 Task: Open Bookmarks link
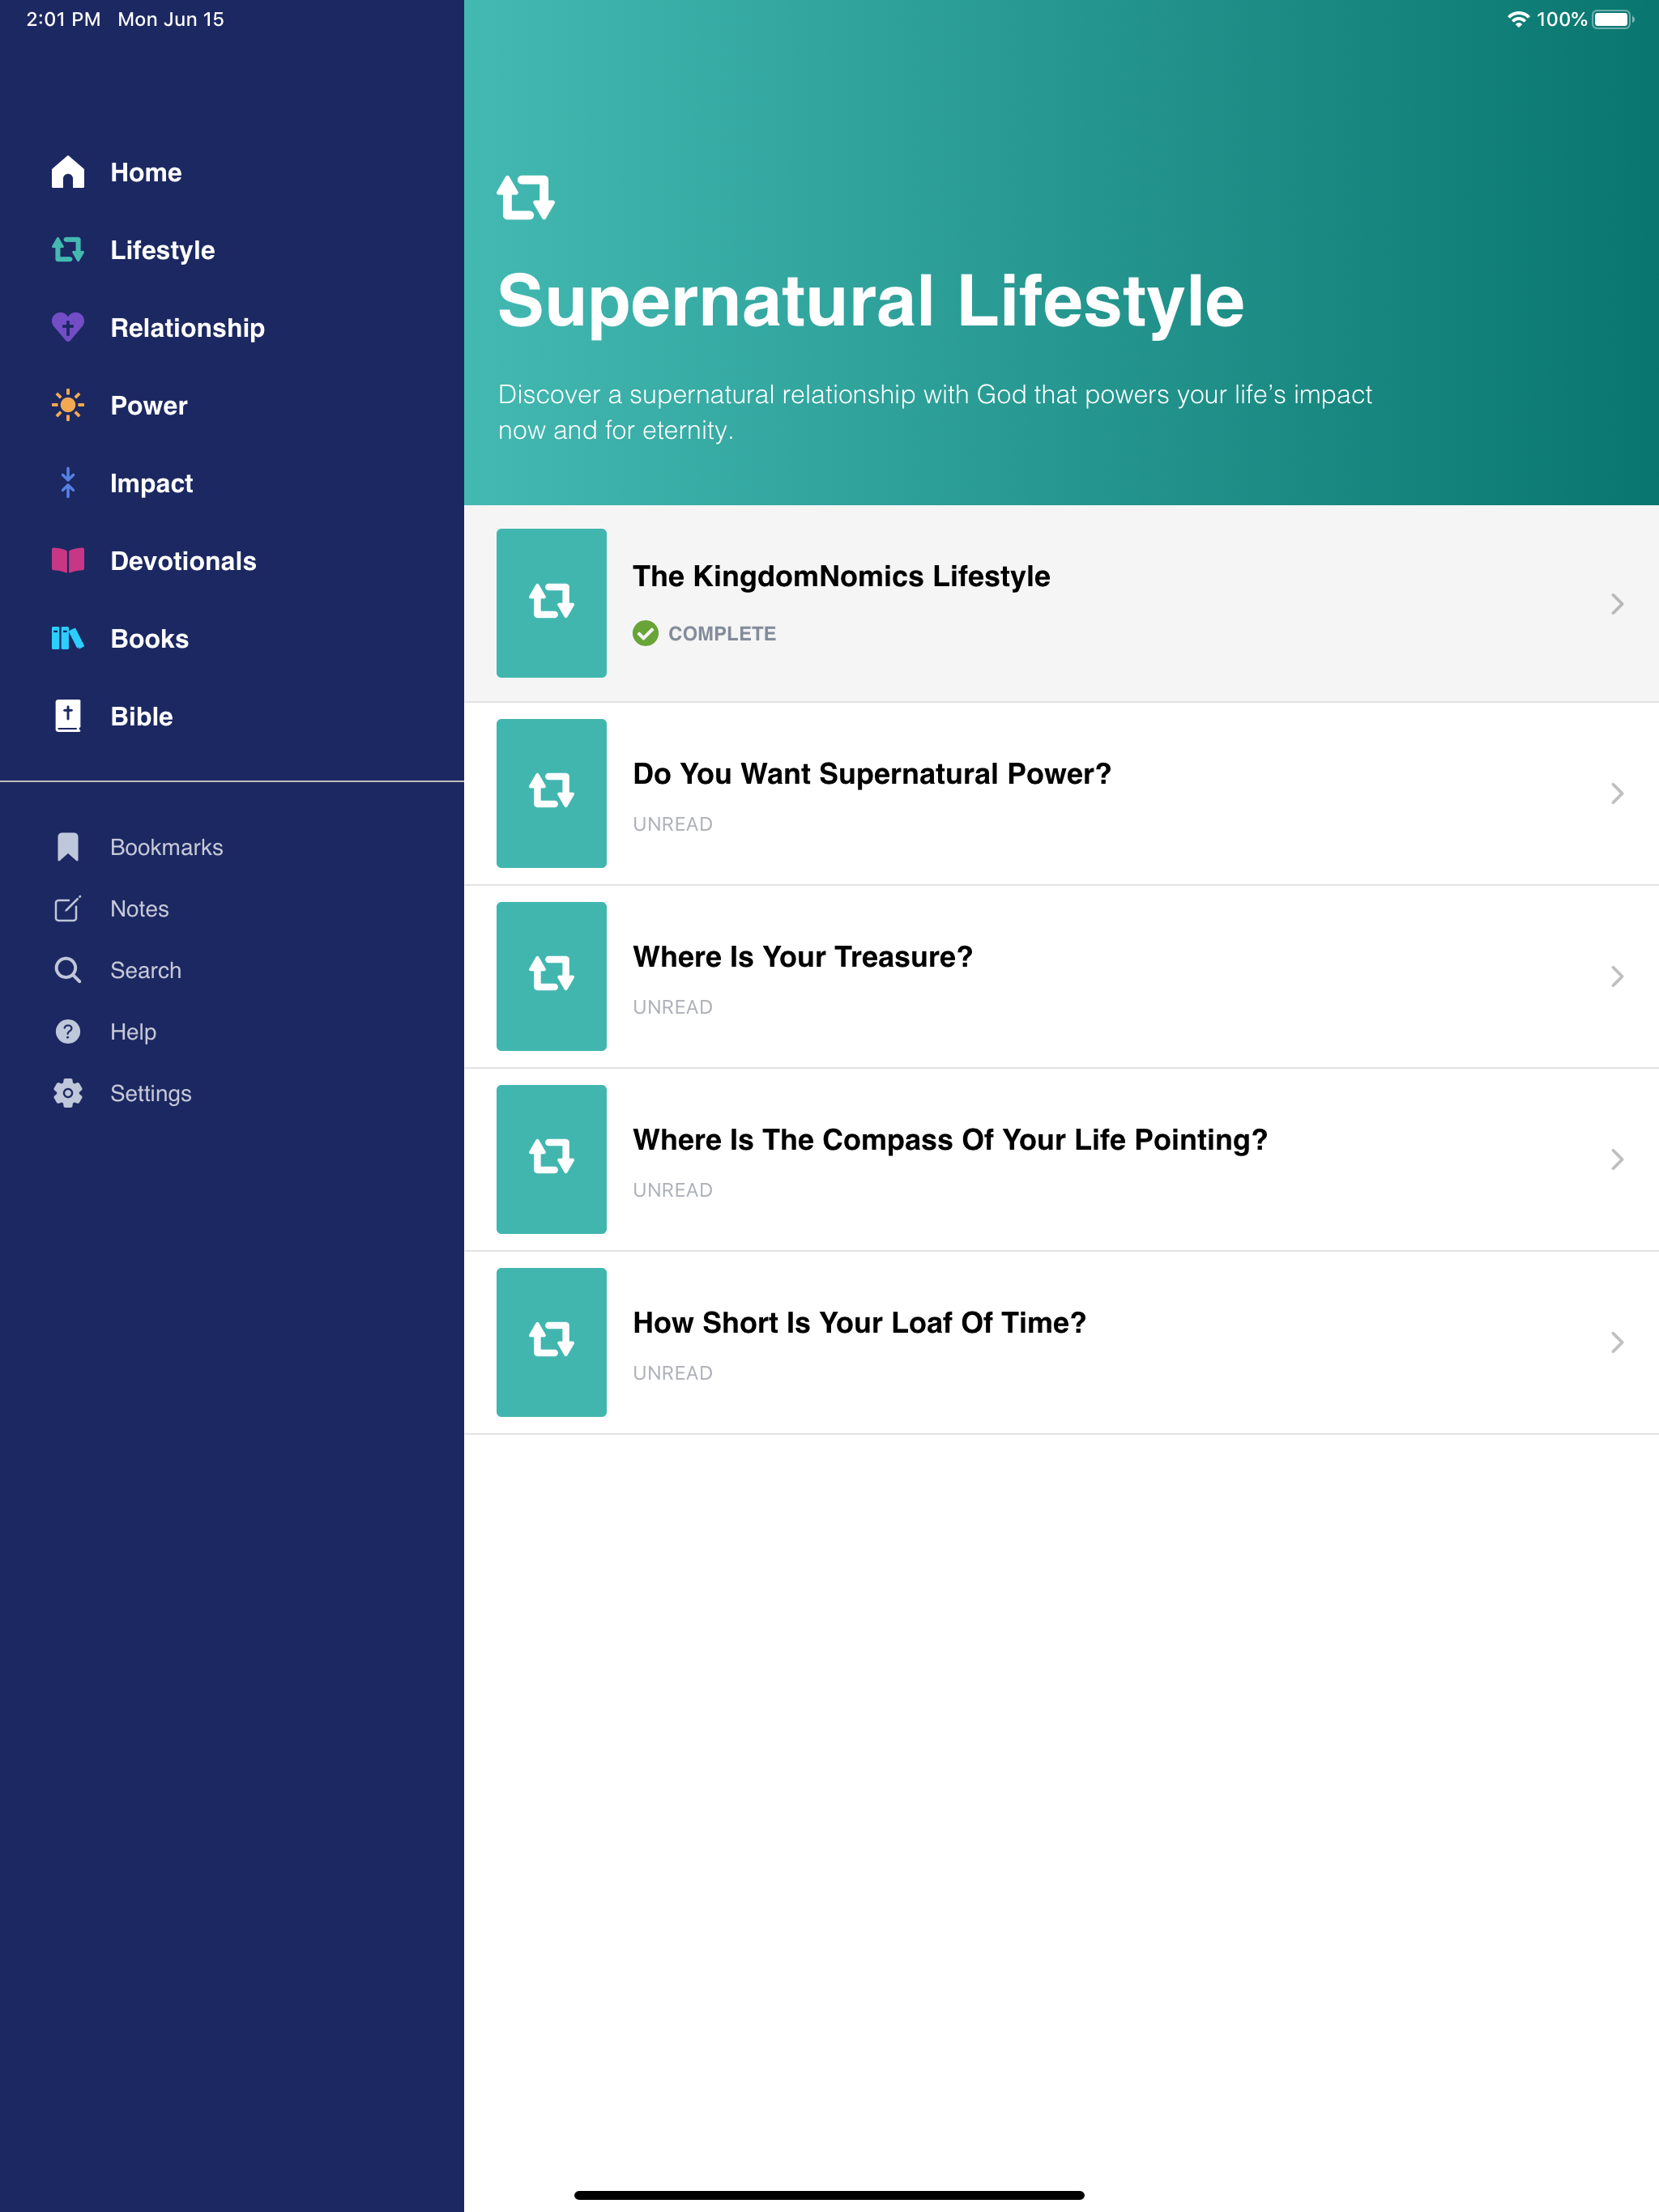[166, 847]
